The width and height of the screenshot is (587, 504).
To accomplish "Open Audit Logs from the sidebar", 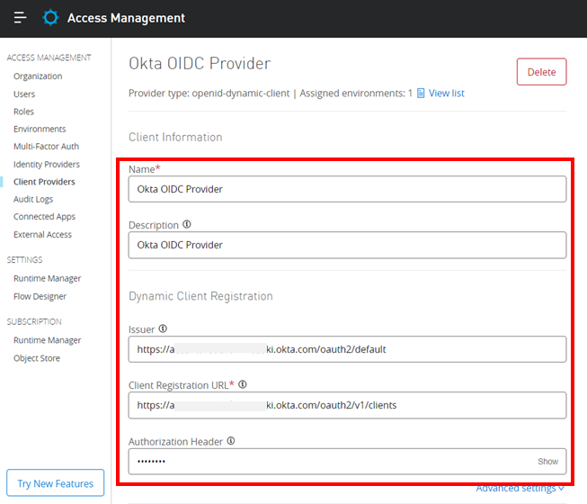I will click(33, 199).
